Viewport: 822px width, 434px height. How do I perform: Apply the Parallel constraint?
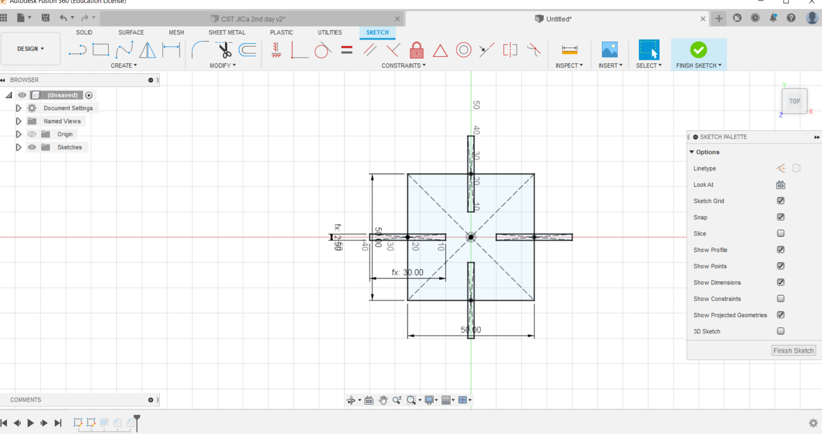370,50
